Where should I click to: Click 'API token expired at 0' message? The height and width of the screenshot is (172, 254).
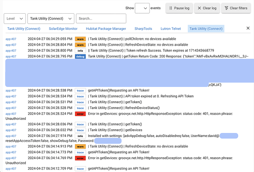point(141,96)
